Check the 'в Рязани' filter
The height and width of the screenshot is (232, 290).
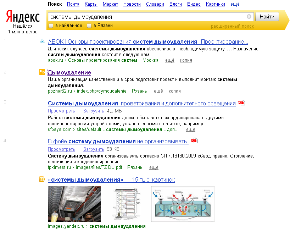(x=90, y=26)
